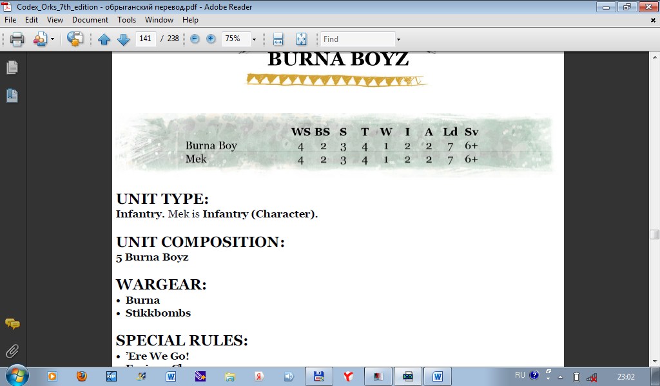Open the Attachments paperclip panel

click(x=12, y=351)
